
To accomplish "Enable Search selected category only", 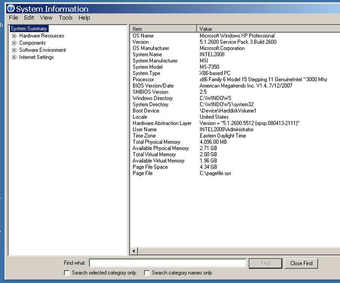I will (67, 273).
